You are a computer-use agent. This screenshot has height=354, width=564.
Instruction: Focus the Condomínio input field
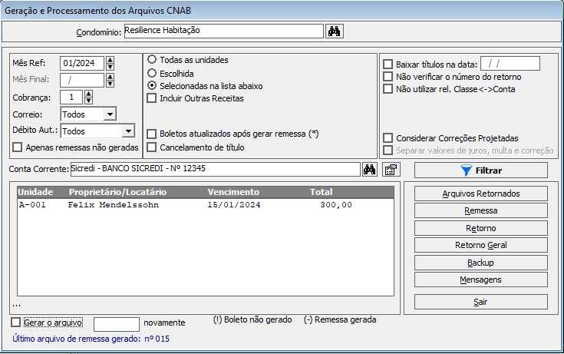[x=224, y=31]
